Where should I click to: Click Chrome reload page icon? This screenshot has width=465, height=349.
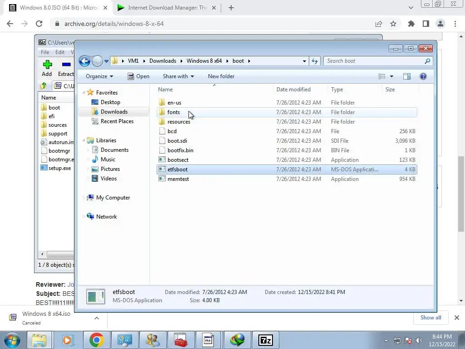point(39,24)
